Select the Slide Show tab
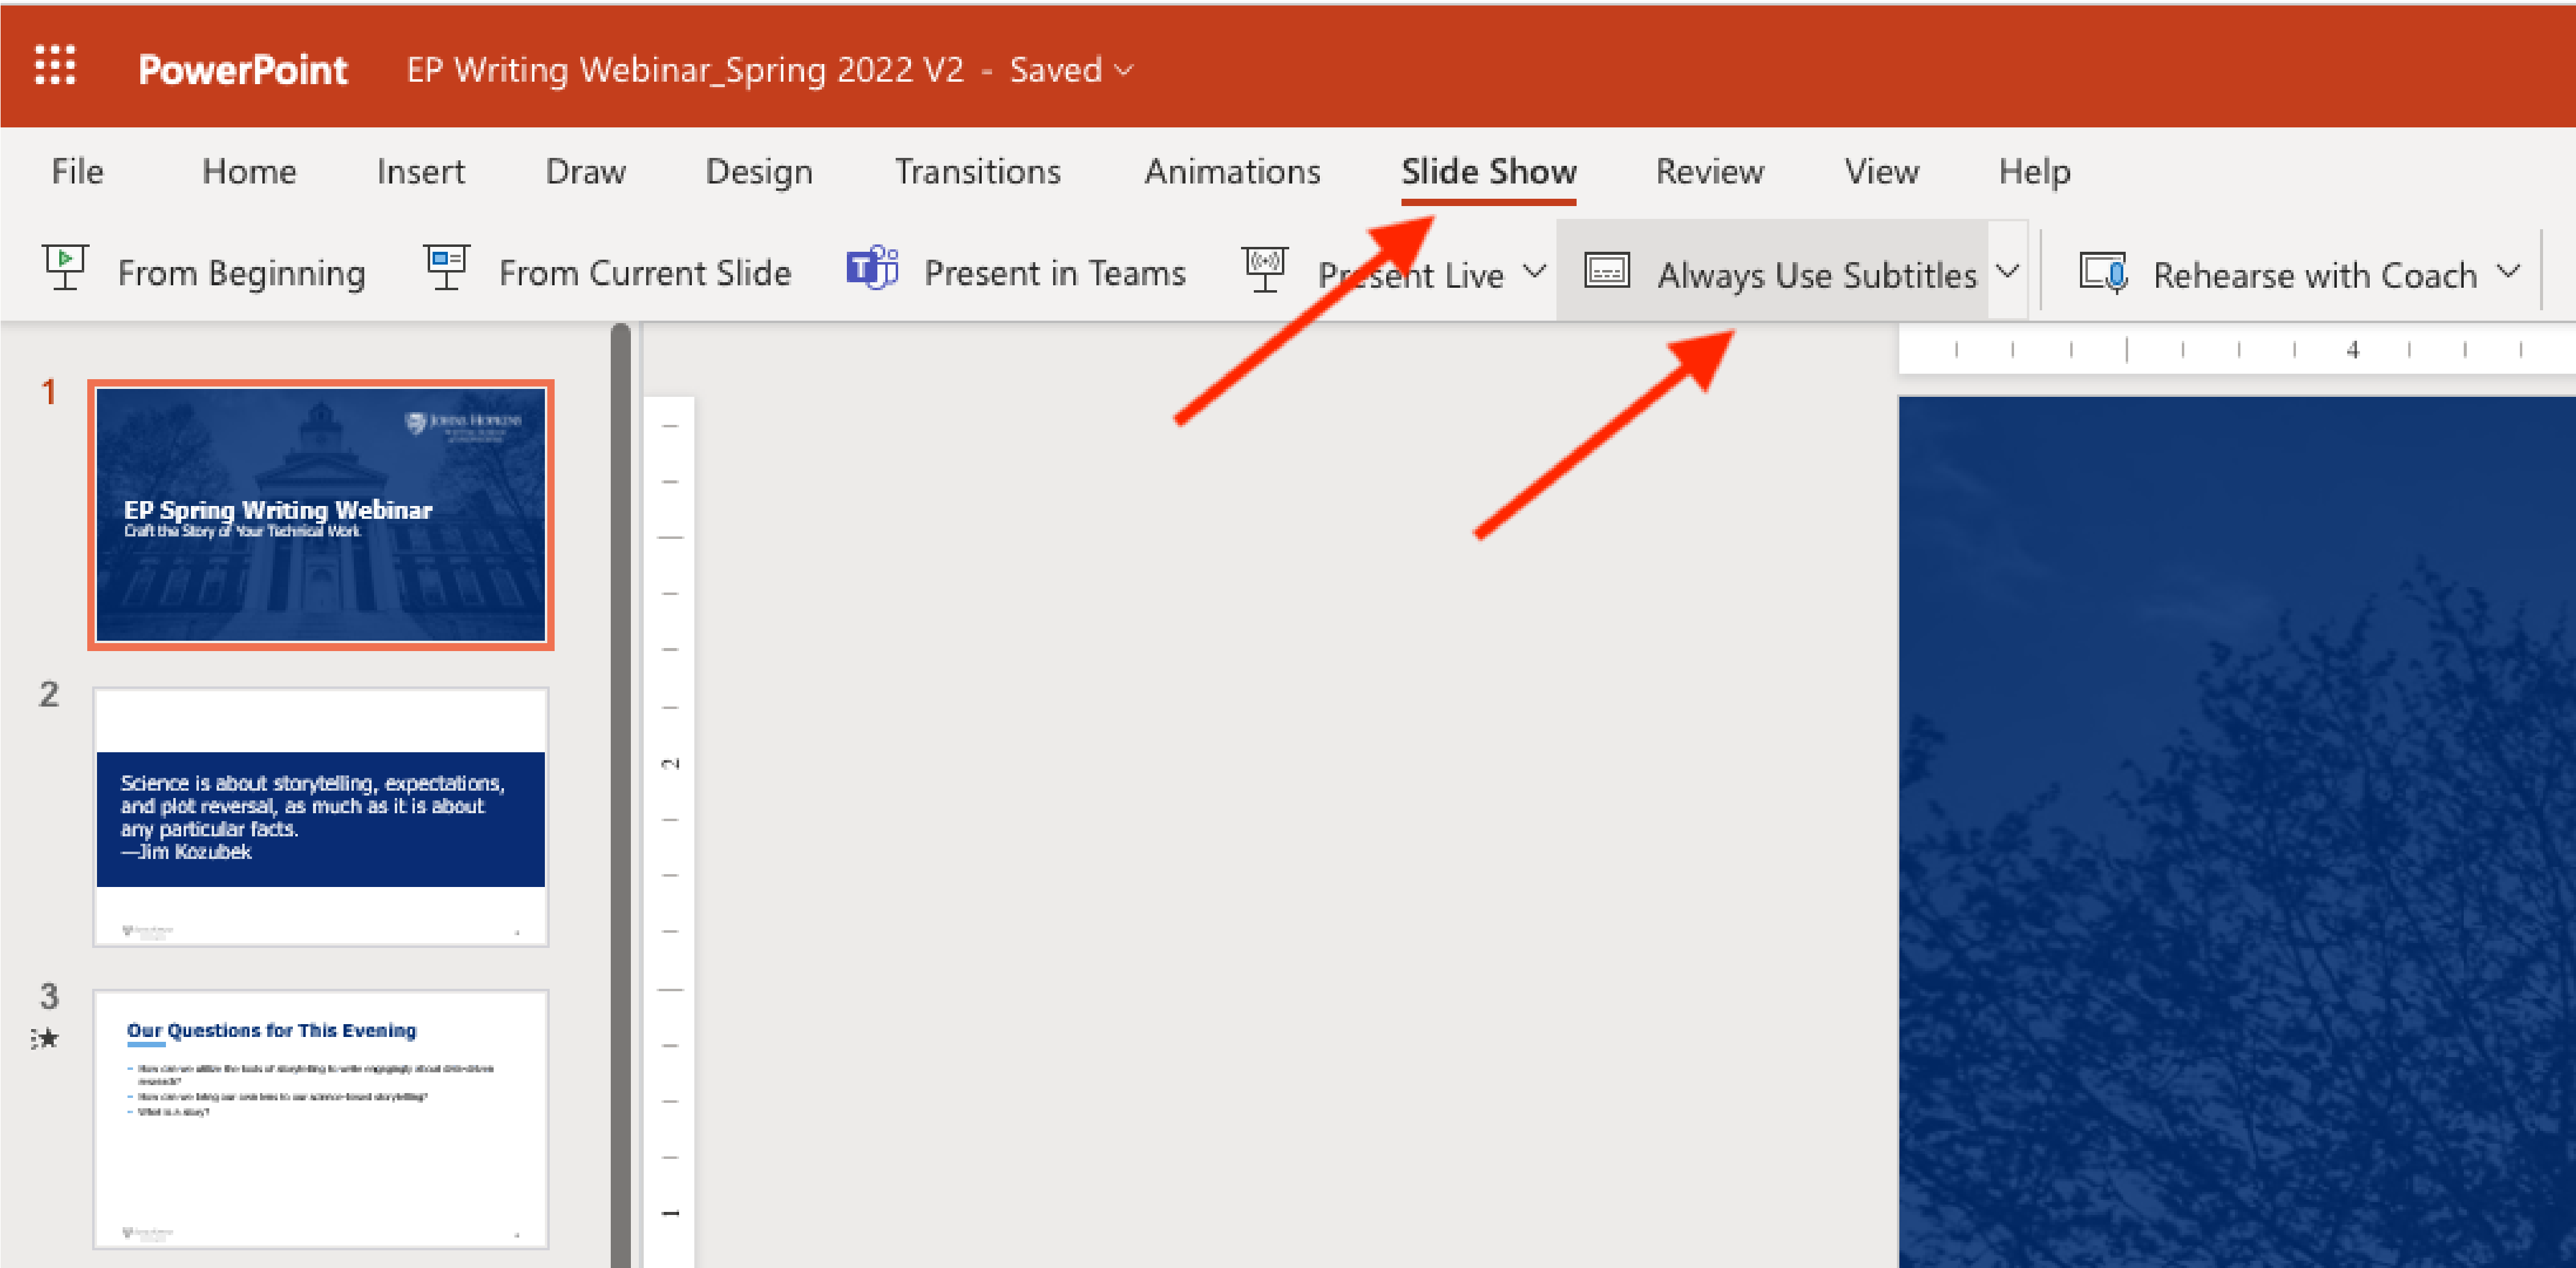Viewport: 2576px width, 1268px height. pos(1489,172)
